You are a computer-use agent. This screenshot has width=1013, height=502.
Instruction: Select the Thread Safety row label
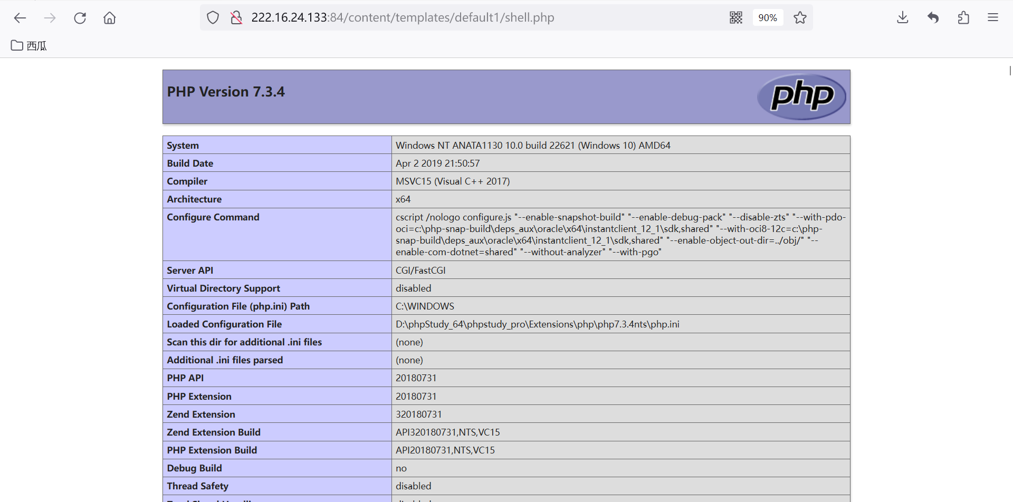[198, 486]
